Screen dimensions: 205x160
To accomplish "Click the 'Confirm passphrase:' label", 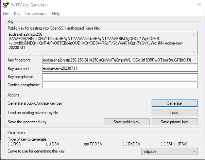I will click(24, 85).
